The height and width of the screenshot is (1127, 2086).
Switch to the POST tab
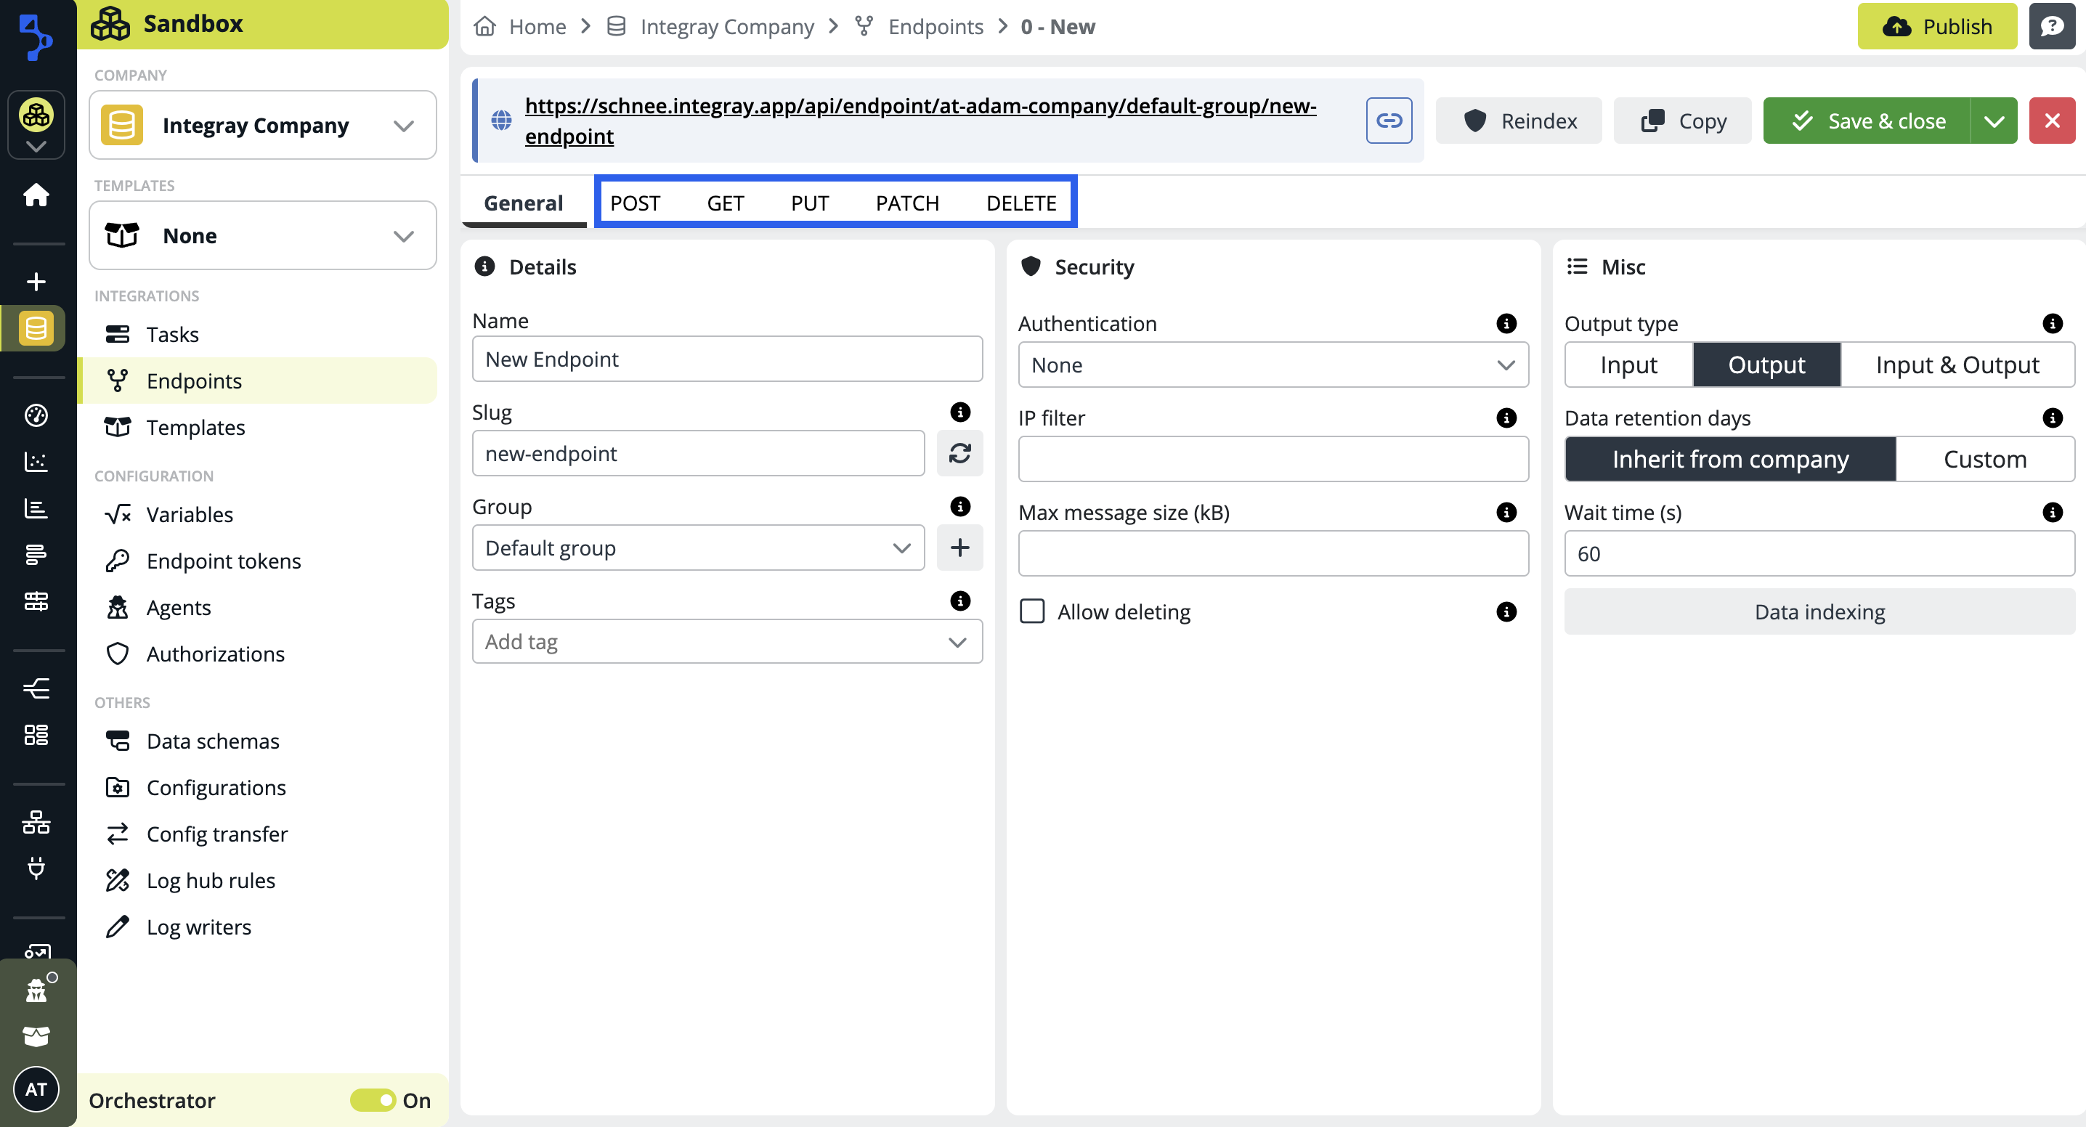(635, 203)
